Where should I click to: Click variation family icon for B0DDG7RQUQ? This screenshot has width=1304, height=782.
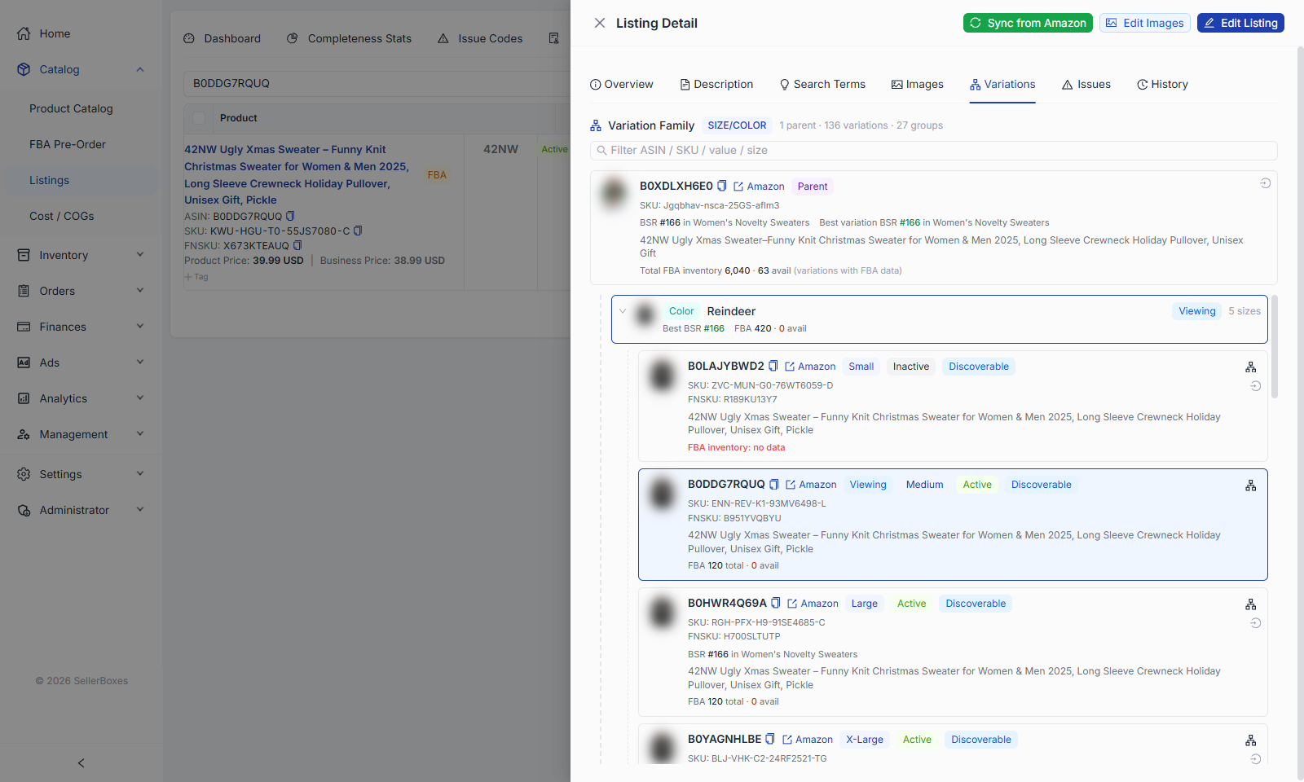tap(1250, 485)
